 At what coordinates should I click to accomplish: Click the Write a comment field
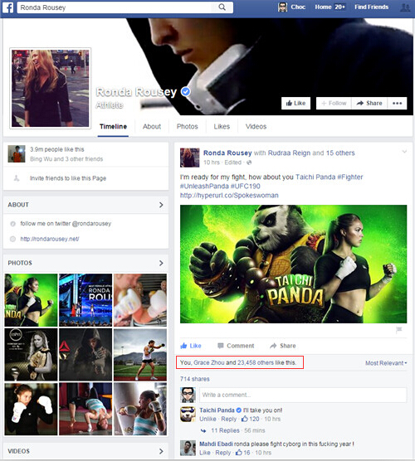coord(303,395)
